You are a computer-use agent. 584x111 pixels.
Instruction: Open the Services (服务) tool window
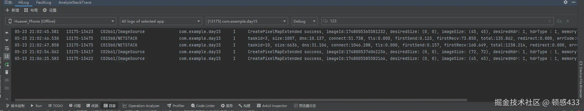(227, 106)
